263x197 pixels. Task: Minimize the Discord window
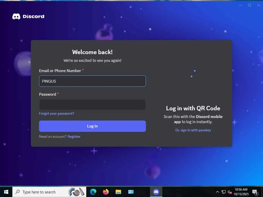pos(240,5)
